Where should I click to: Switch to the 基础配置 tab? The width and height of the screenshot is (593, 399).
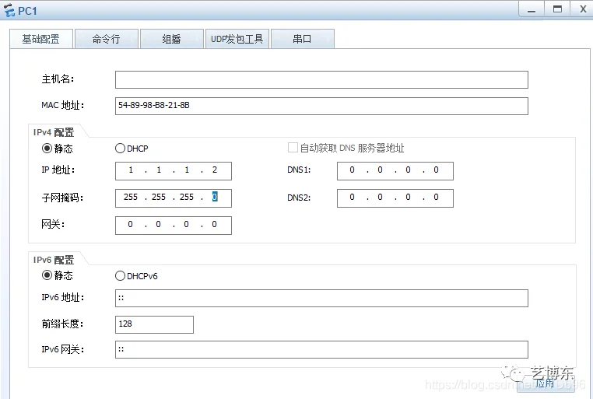40,39
